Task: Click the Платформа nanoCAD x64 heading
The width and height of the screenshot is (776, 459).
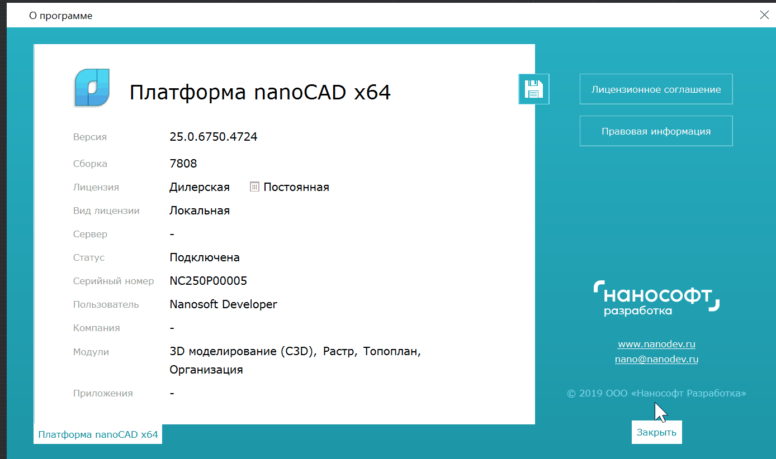Action: [260, 92]
